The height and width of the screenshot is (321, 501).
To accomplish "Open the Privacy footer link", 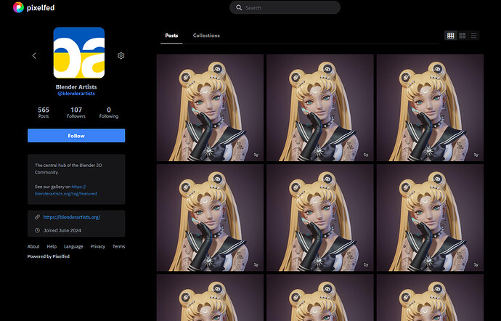I will click(x=98, y=246).
